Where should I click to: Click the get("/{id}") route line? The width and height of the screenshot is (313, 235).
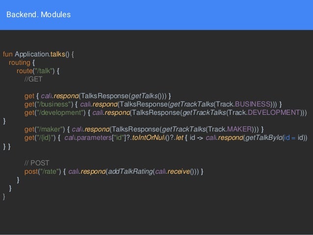[x=166, y=138]
